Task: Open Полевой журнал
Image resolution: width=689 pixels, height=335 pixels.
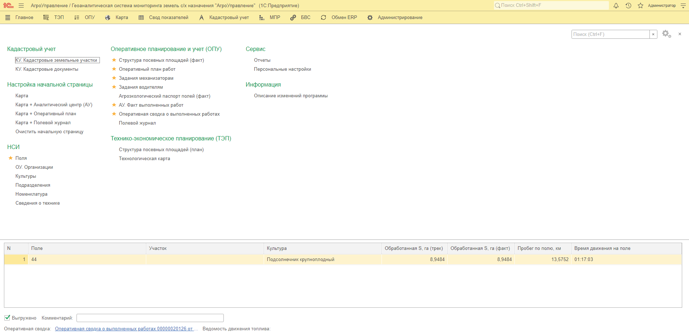Action: 137,123
